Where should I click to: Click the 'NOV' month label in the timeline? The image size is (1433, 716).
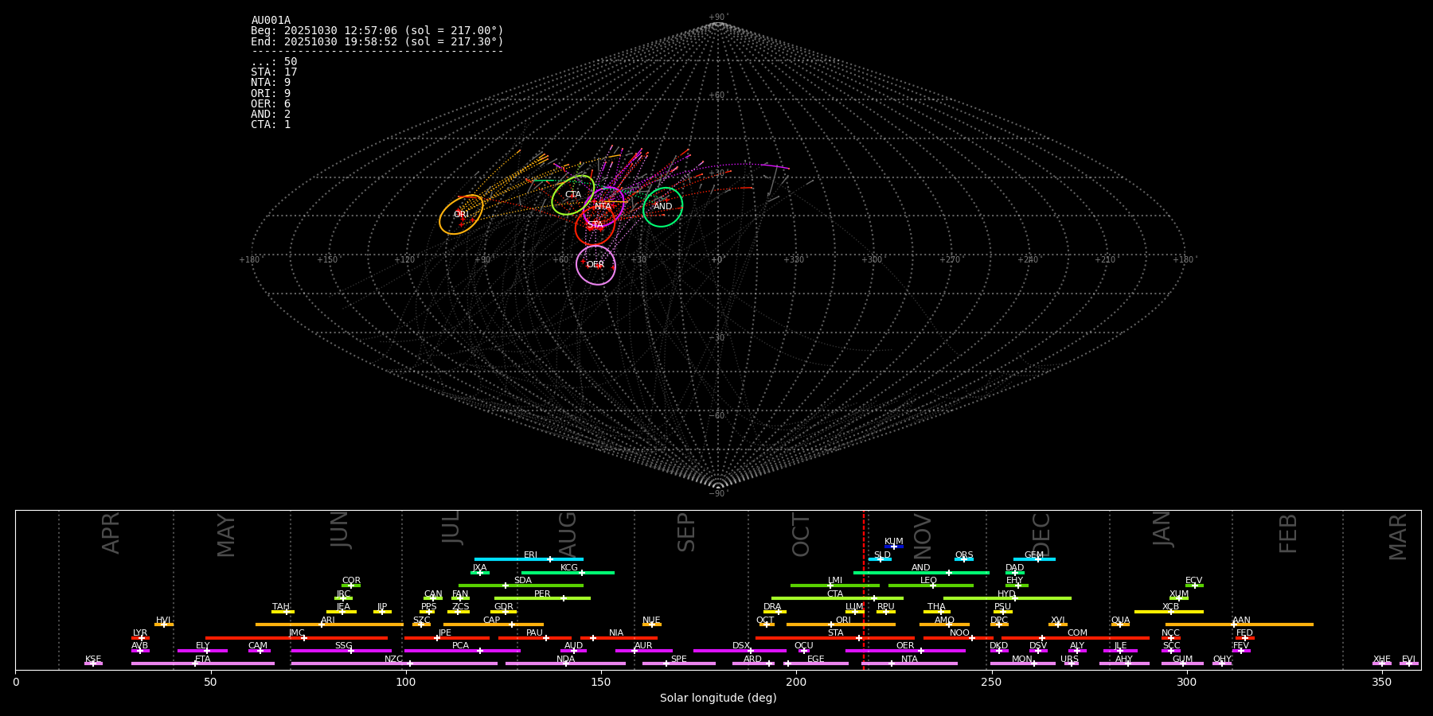923,535
